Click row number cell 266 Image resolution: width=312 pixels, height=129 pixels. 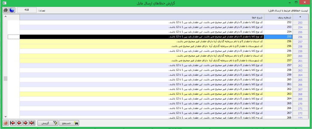[278, 108]
